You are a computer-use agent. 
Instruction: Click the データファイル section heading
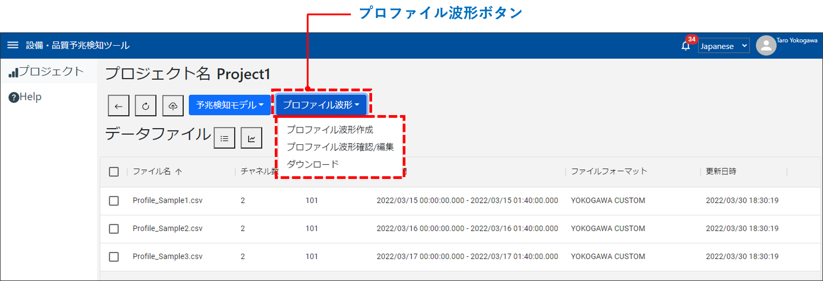coord(158,134)
